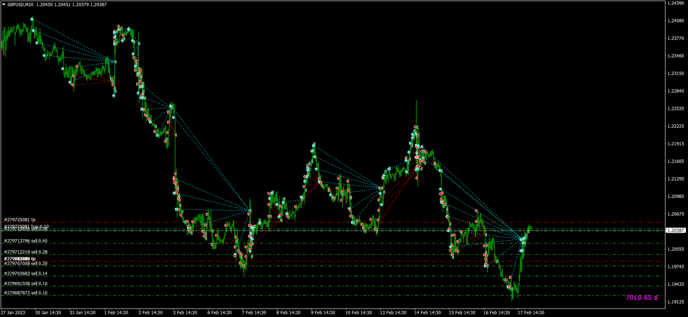Click price scale value 1.23150
688x317 pixels.
point(675,74)
